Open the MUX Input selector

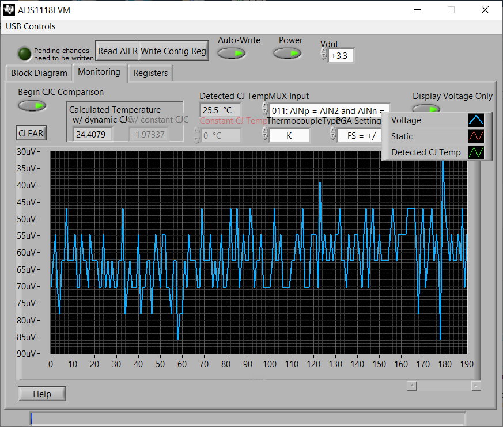329,109
